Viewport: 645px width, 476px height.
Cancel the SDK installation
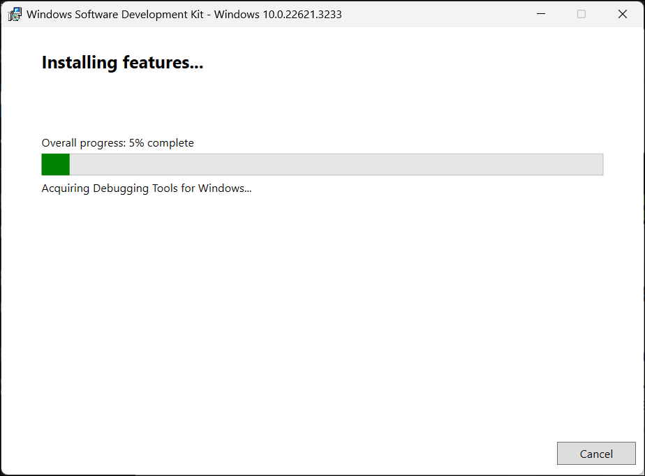coord(596,454)
